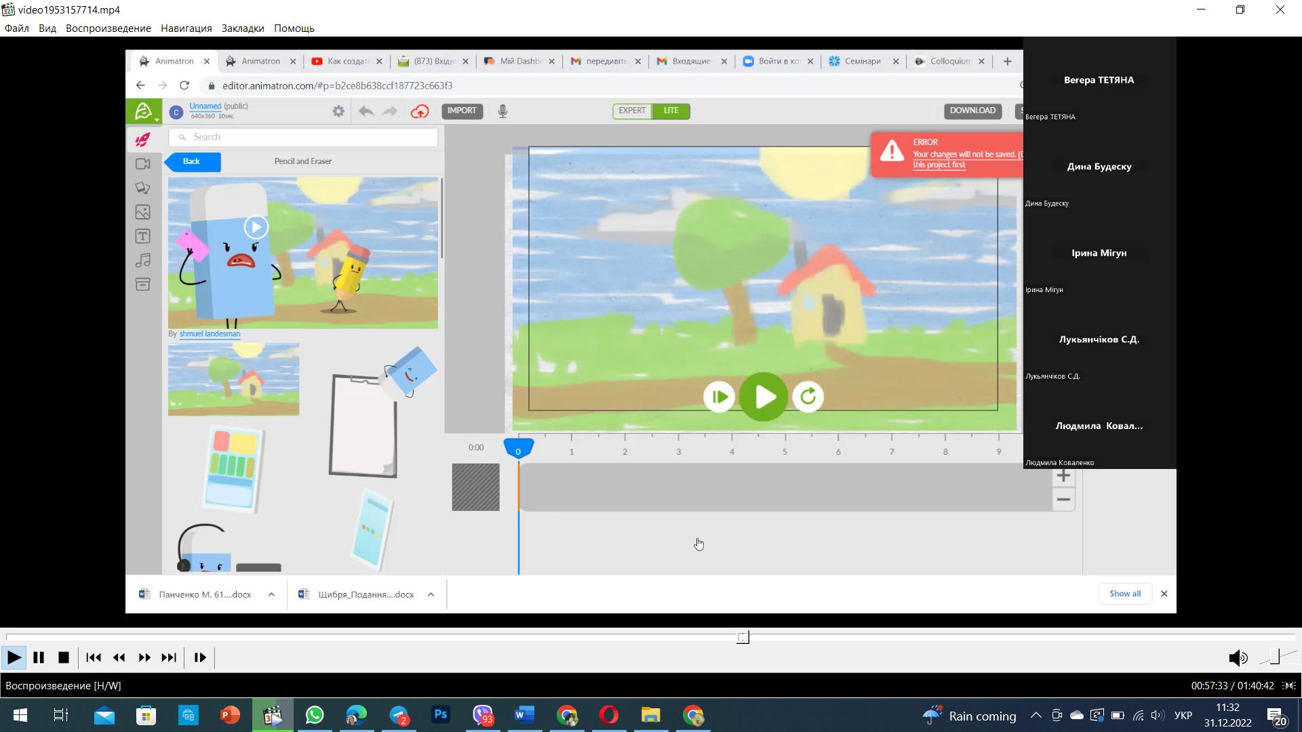Open the Воспроизведение menu

[108, 28]
